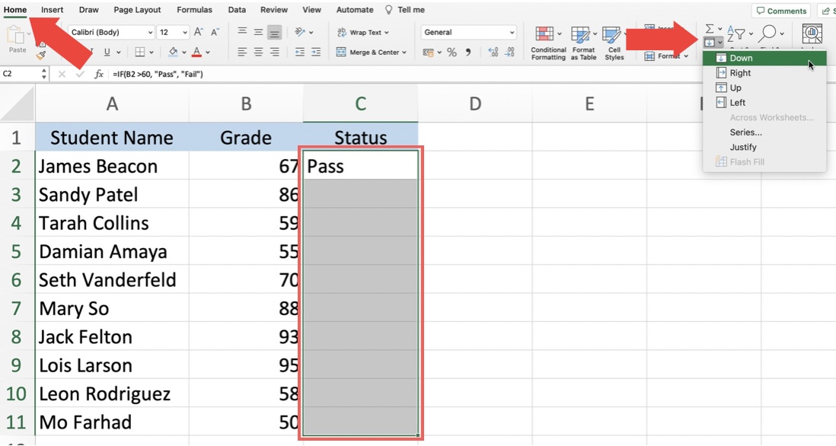Screen dimensions: 836x446
Task: Open Cell Styles gallery
Action: point(614,43)
